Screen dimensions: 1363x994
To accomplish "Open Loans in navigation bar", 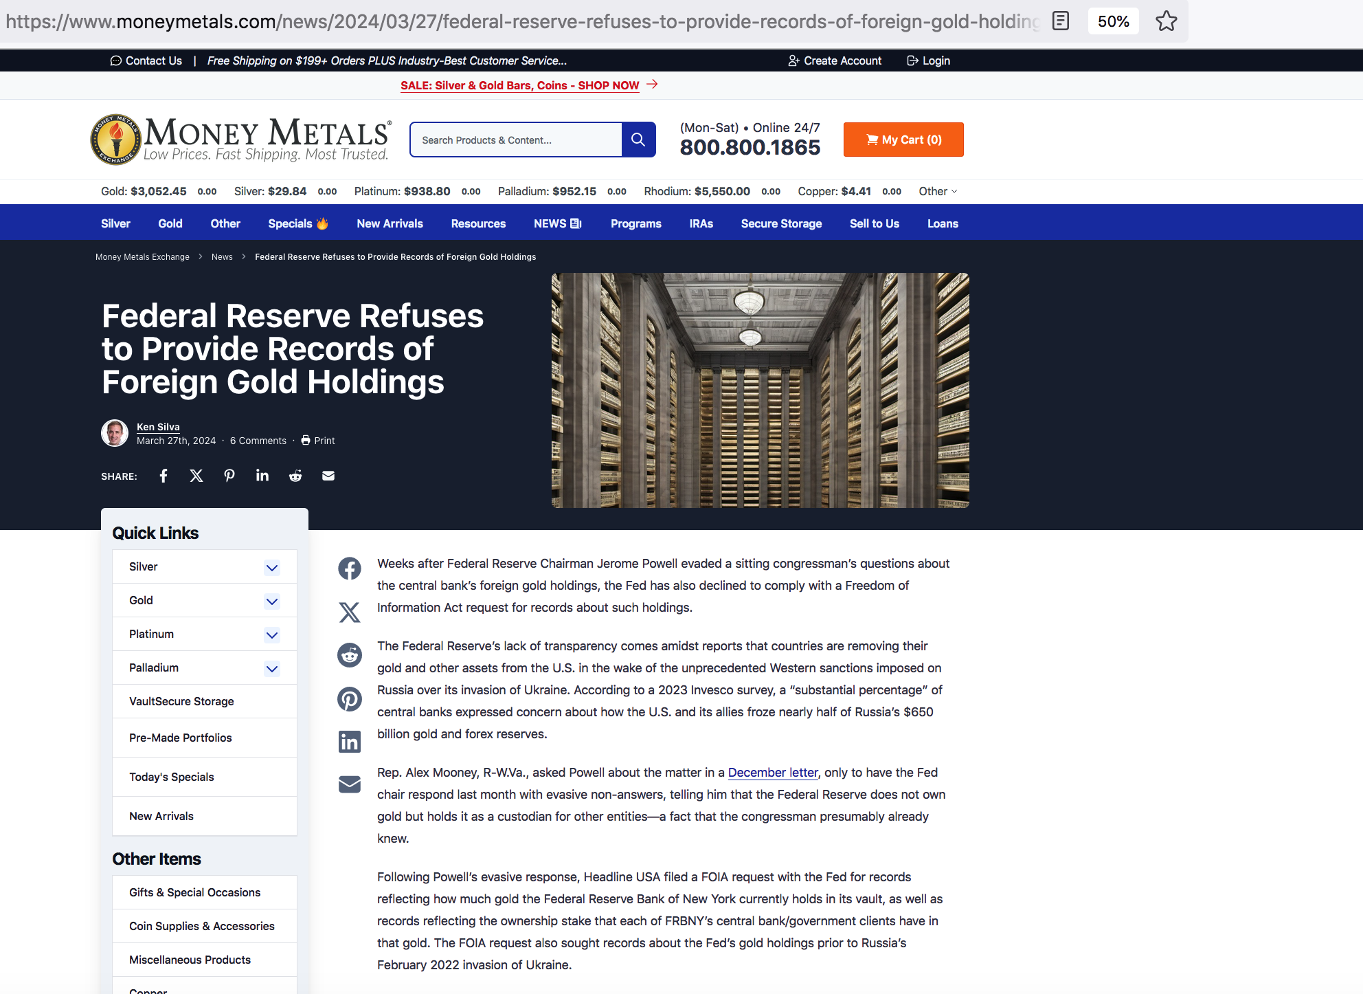I will 943,223.
